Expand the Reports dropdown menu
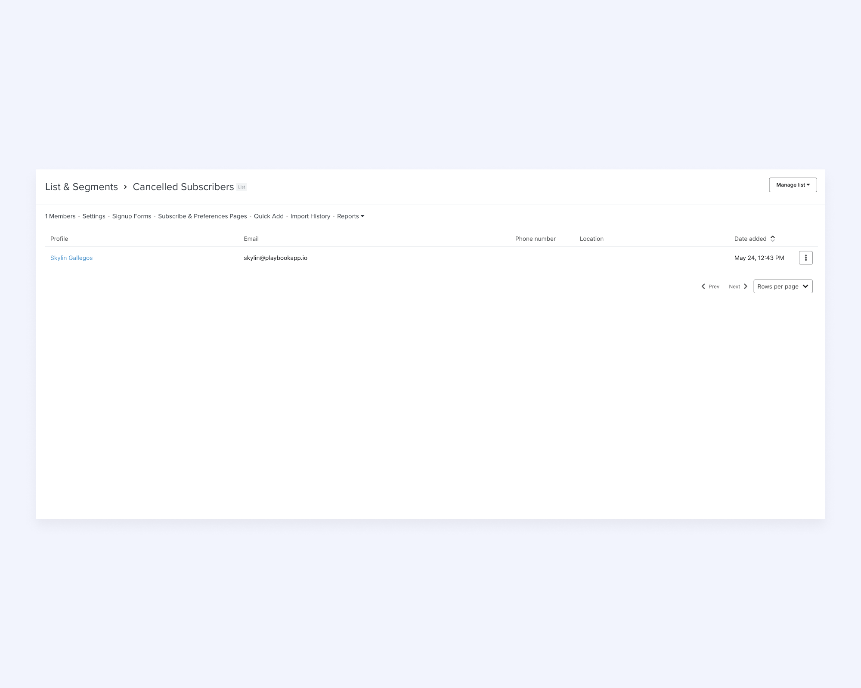Screen dimensions: 861x688 pos(350,216)
